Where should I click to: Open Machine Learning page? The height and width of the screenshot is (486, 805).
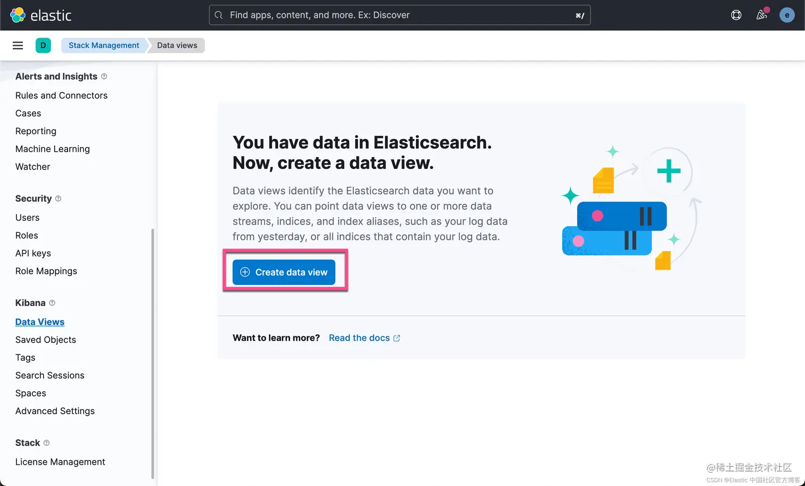click(53, 149)
